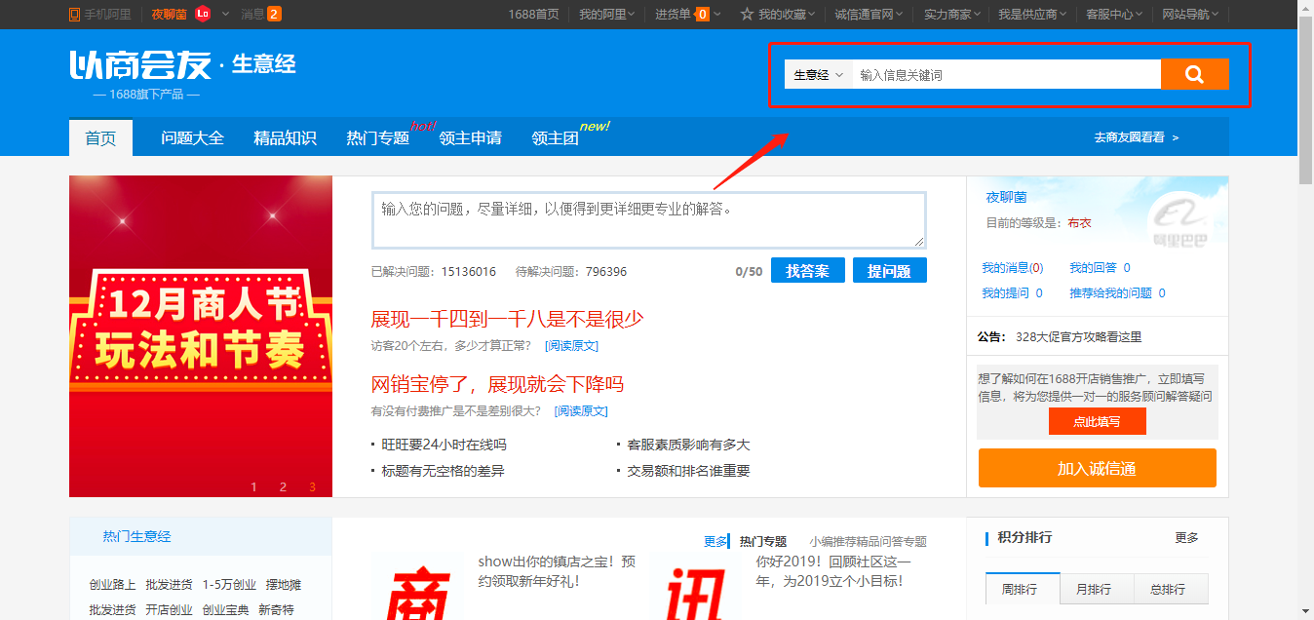This screenshot has width=1314, height=620.
Task: Open the 热门专题 navigation tab
Action: click(376, 137)
